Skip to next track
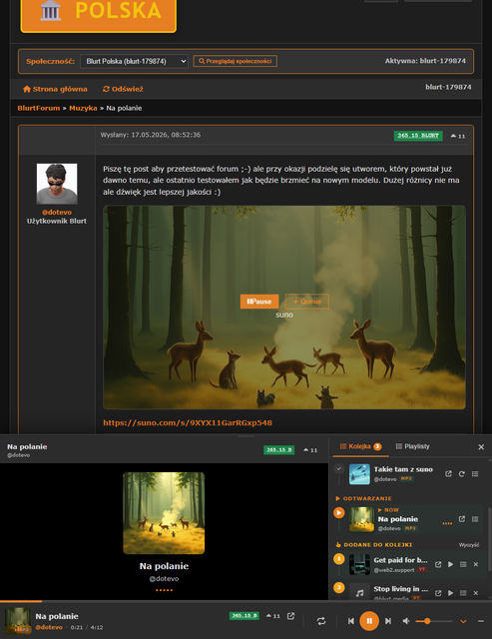 click(388, 621)
